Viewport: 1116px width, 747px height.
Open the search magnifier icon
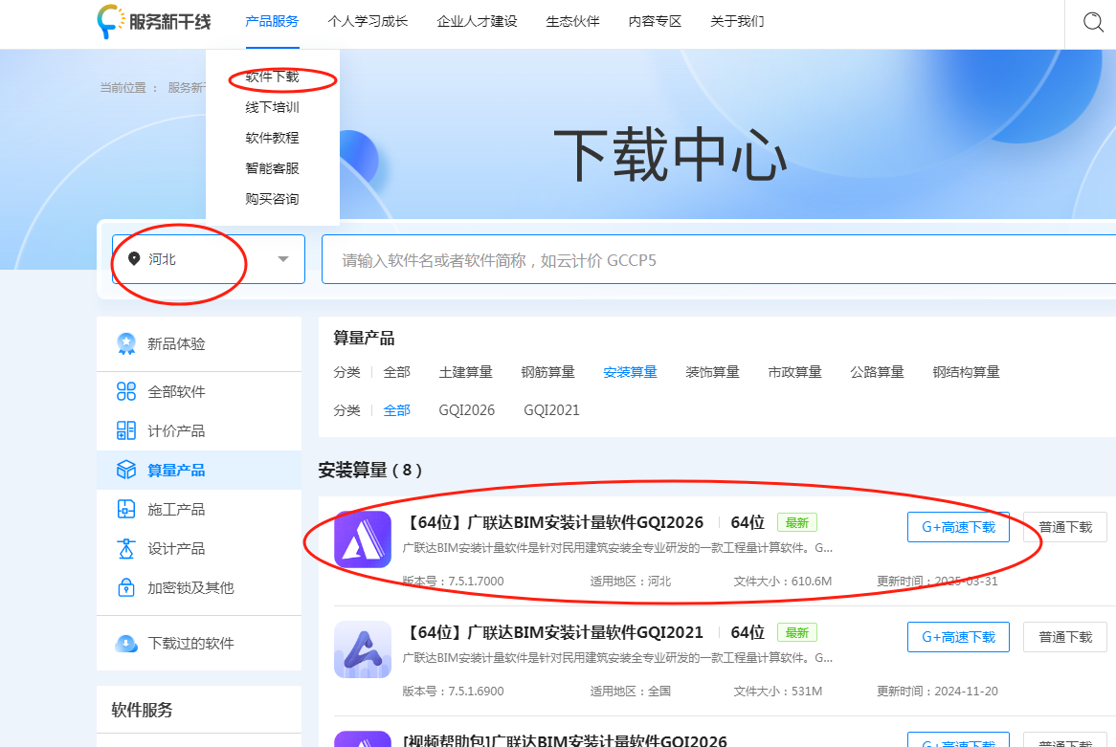click(x=1093, y=22)
